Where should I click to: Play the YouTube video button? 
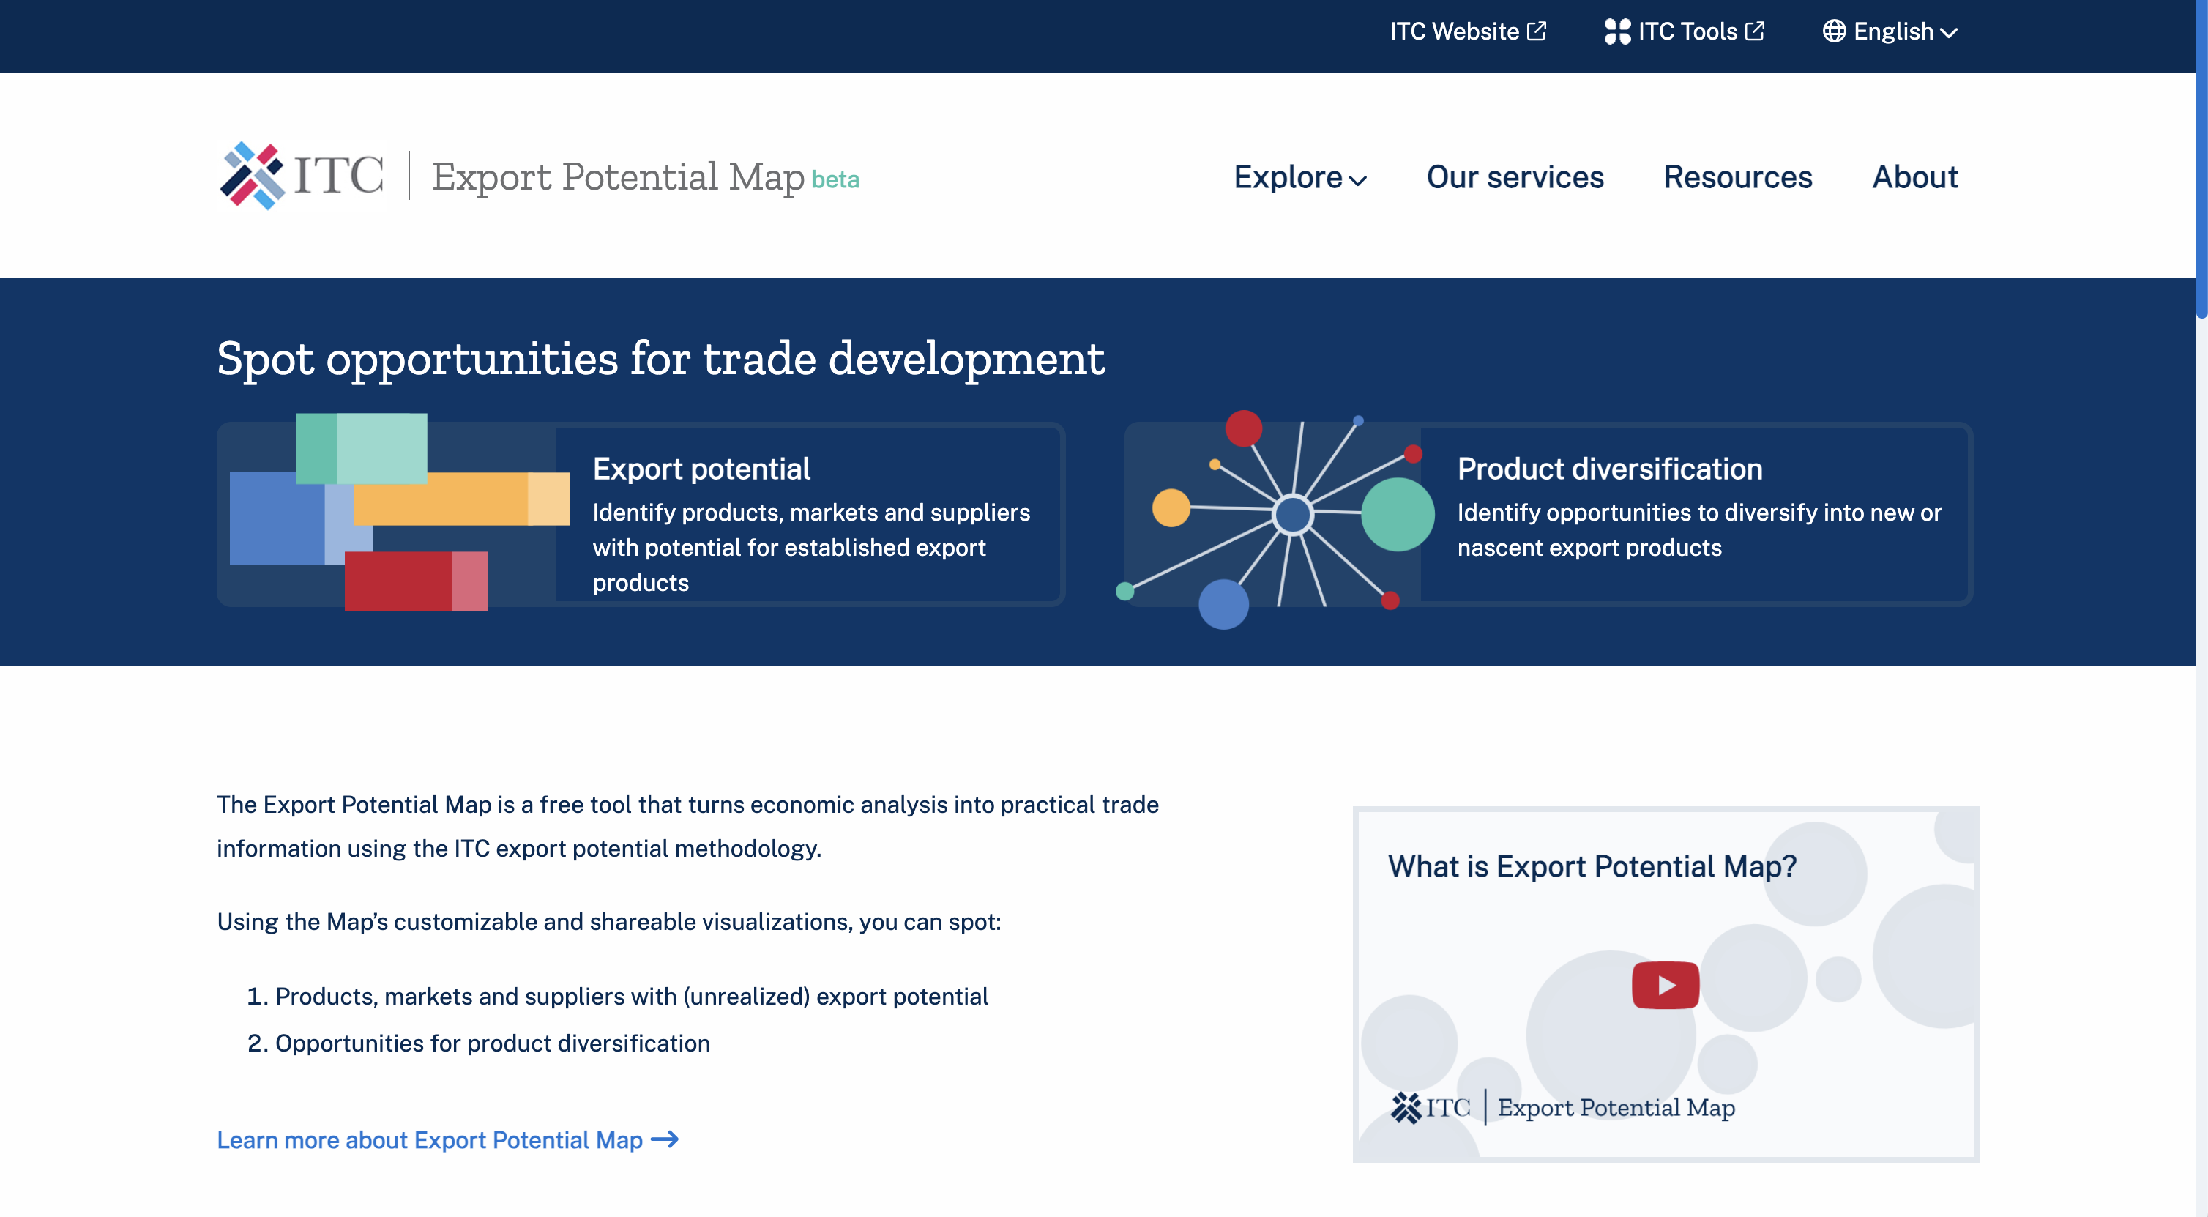tap(1665, 985)
